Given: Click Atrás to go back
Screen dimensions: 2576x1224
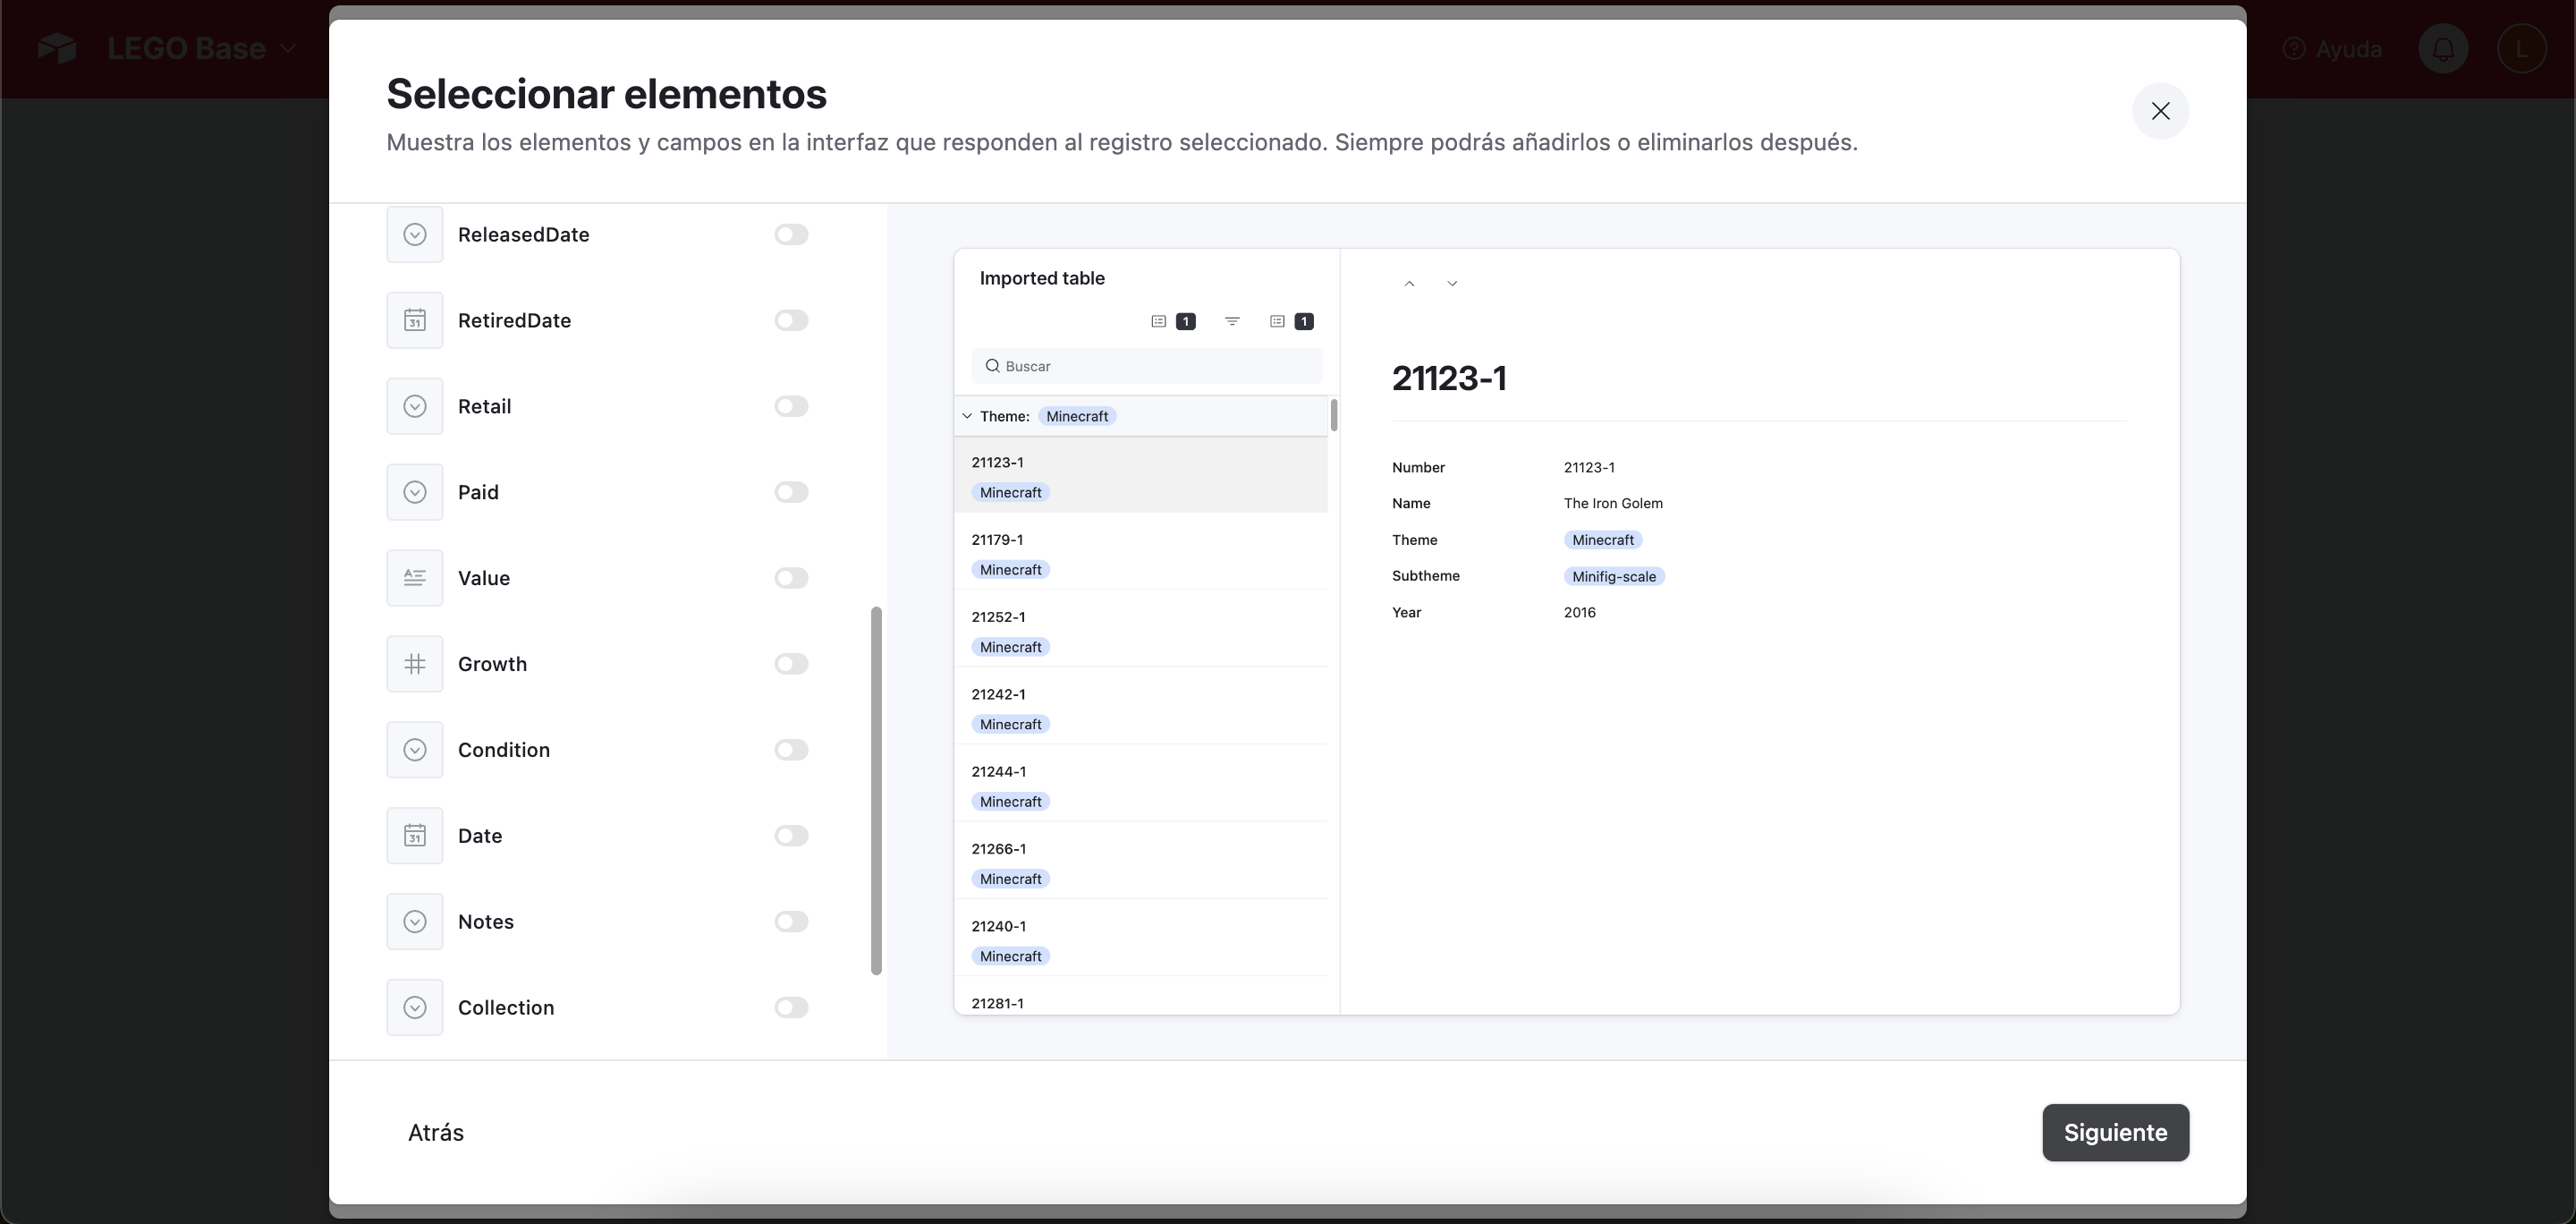Looking at the screenshot, I should click(436, 1132).
